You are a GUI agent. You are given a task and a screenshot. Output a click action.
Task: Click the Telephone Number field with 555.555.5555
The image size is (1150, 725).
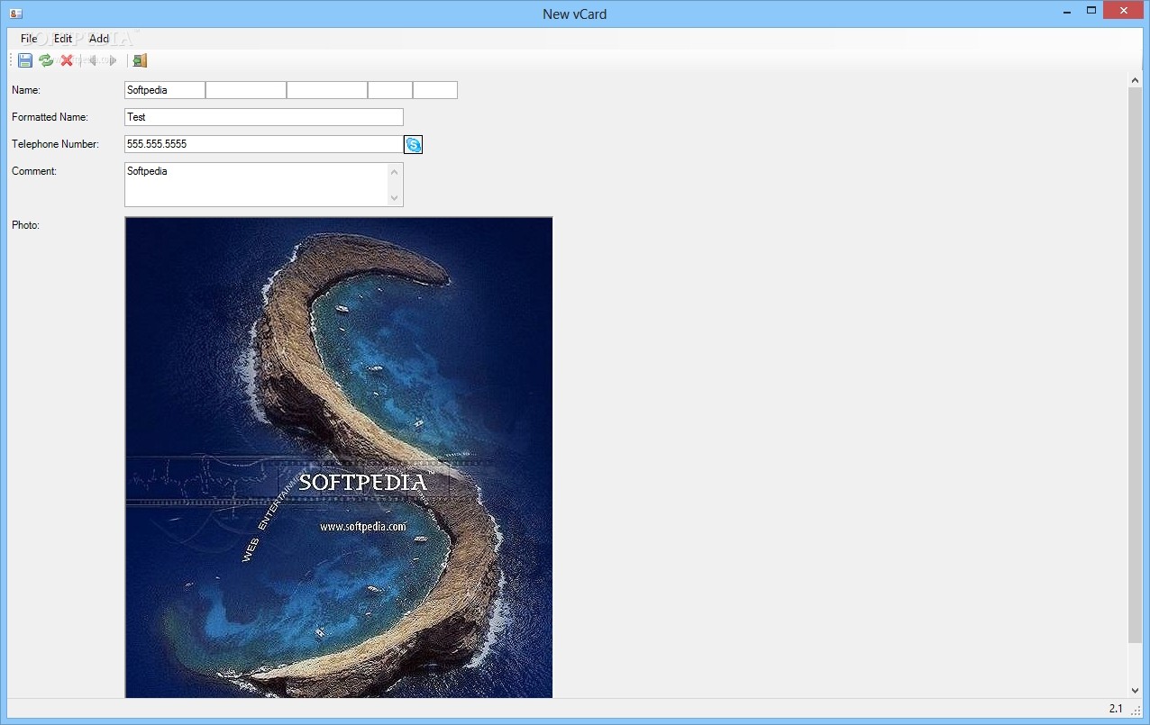pyautogui.click(x=264, y=144)
